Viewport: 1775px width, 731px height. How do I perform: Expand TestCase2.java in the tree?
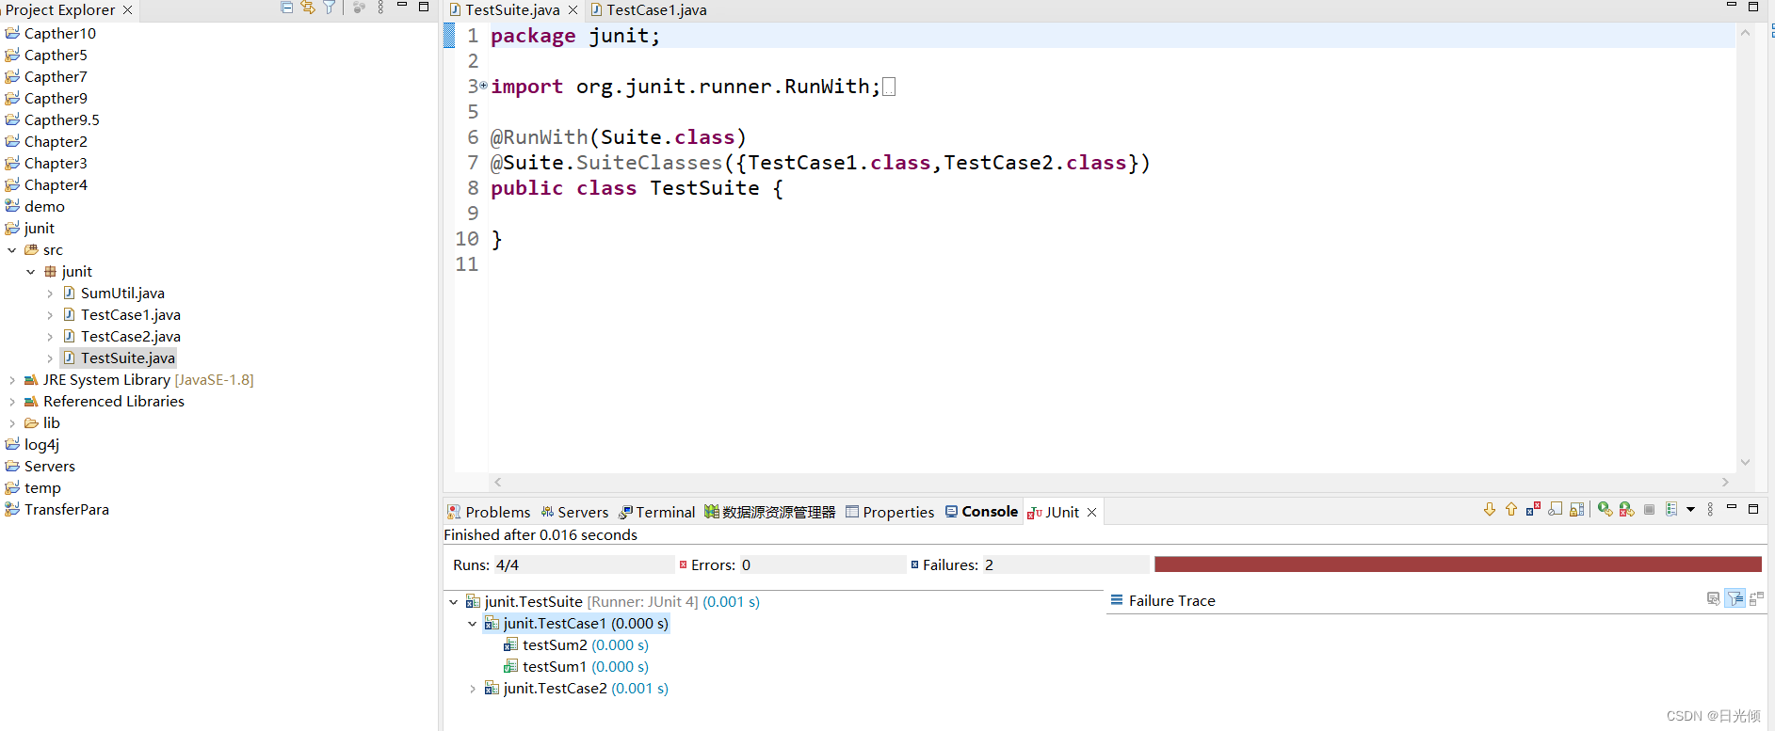pos(49,337)
